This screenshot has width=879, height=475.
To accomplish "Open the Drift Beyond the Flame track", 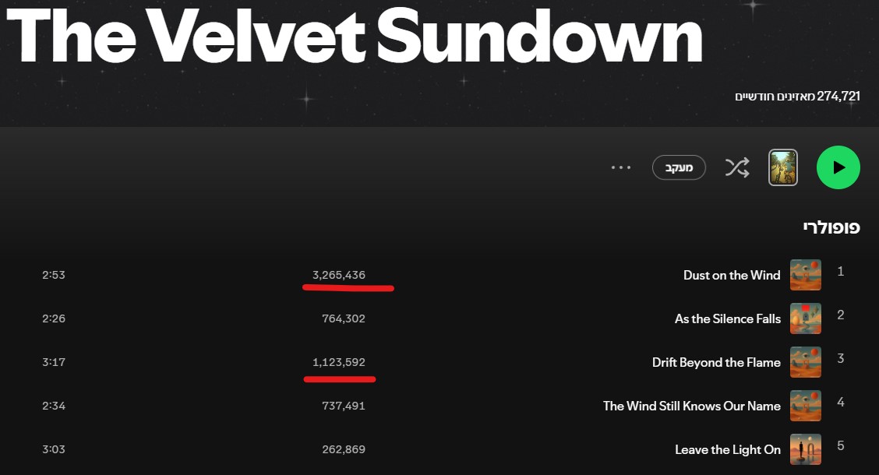I will pos(716,362).
